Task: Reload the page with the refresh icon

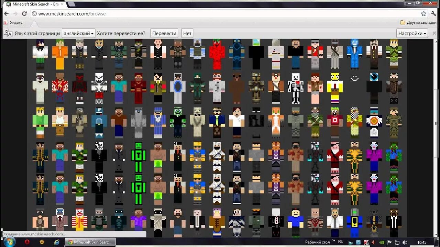Action: [24, 14]
